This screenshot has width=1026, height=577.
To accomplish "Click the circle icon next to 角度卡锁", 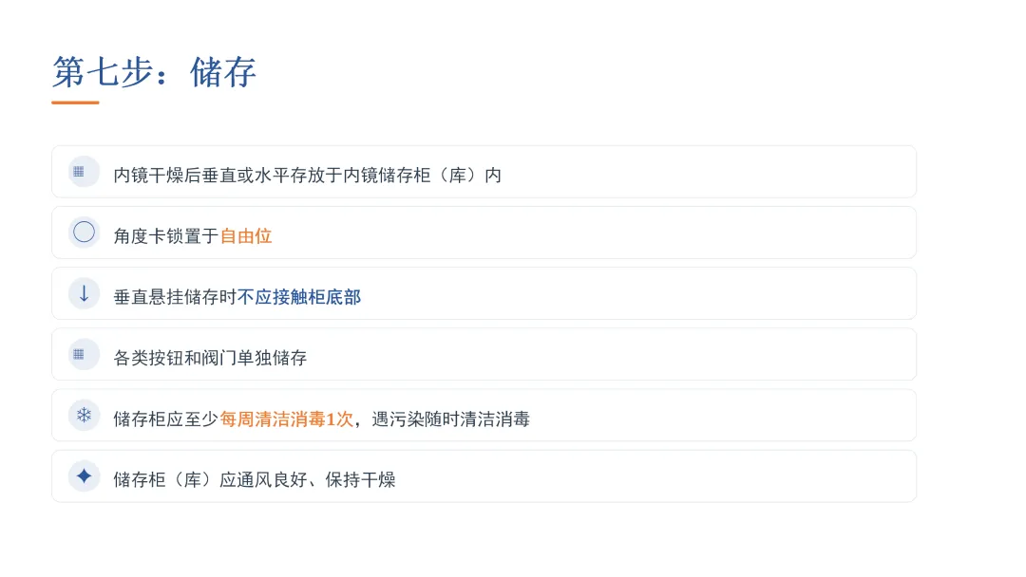I will point(84,232).
